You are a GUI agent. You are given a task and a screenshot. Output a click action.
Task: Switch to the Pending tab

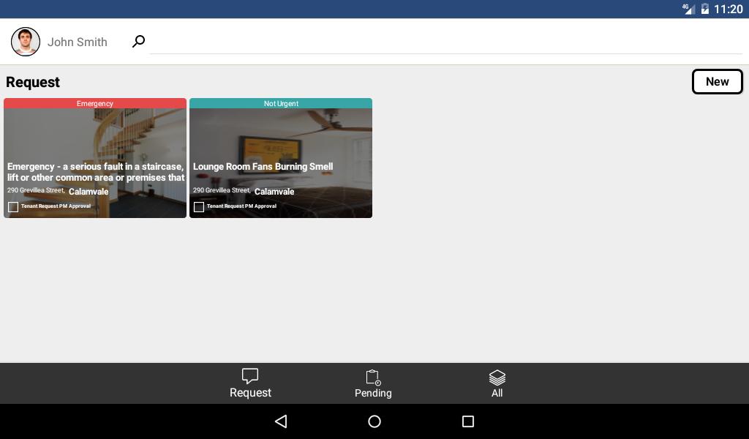tap(373, 383)
